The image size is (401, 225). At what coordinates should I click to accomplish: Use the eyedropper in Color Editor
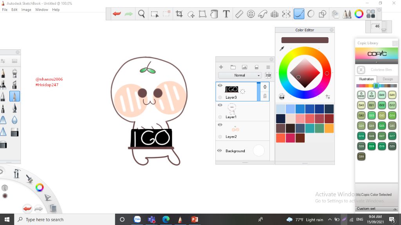coord(282,48)
